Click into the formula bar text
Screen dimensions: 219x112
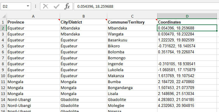(x=146, y=7)
